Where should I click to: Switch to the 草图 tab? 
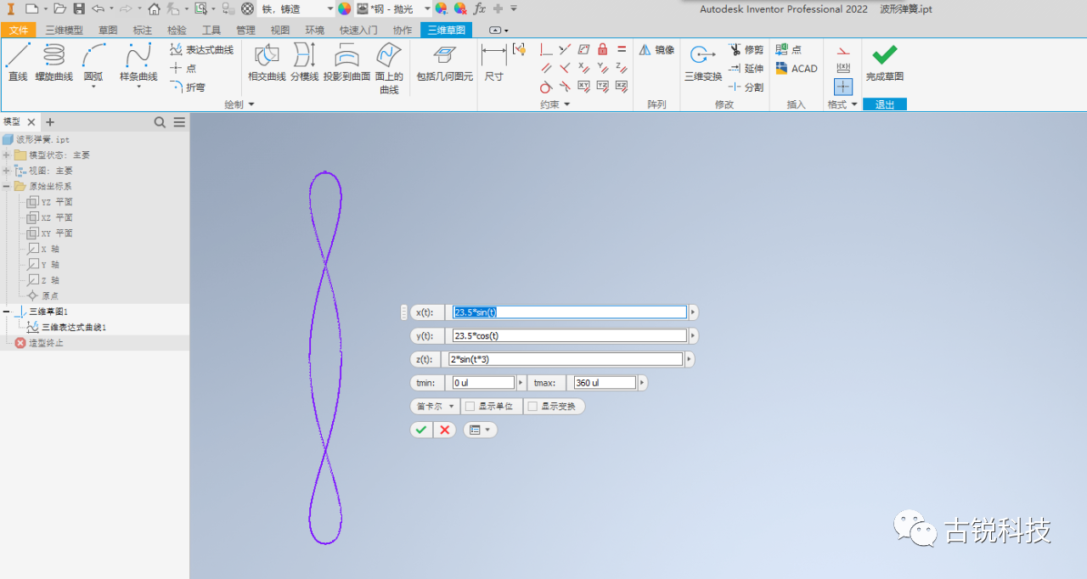[x=108, y=30]
